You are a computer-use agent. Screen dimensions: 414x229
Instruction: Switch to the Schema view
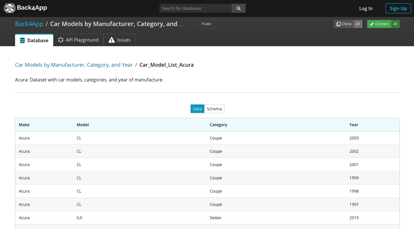tap(214, 109)
